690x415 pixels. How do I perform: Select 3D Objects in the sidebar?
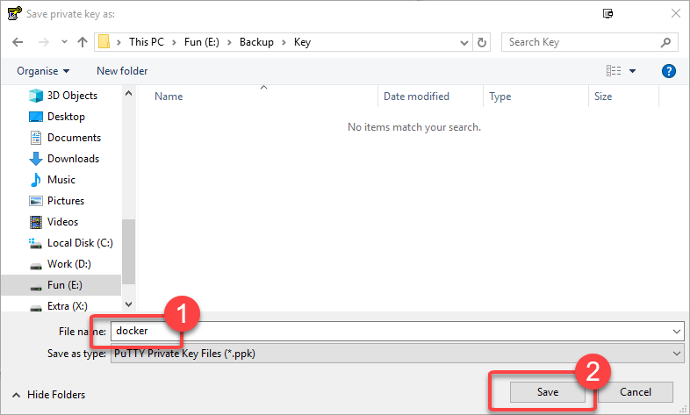72,96
